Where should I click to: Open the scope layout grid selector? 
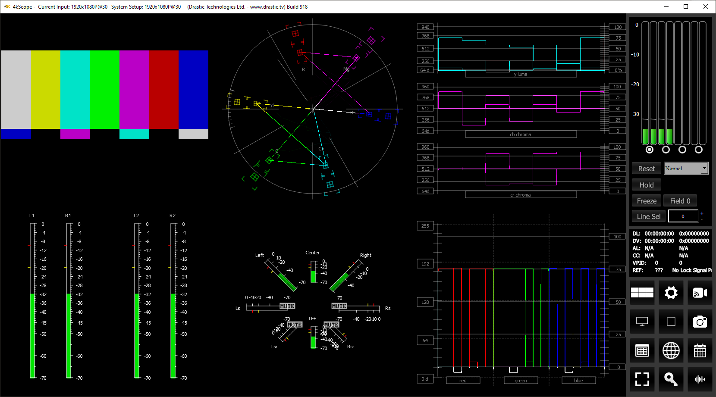click(642, 293)
